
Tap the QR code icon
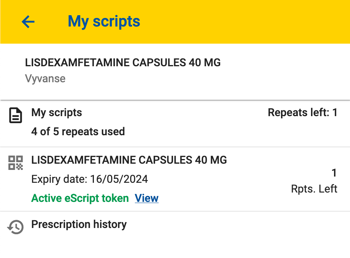click(x=16, y=163)
